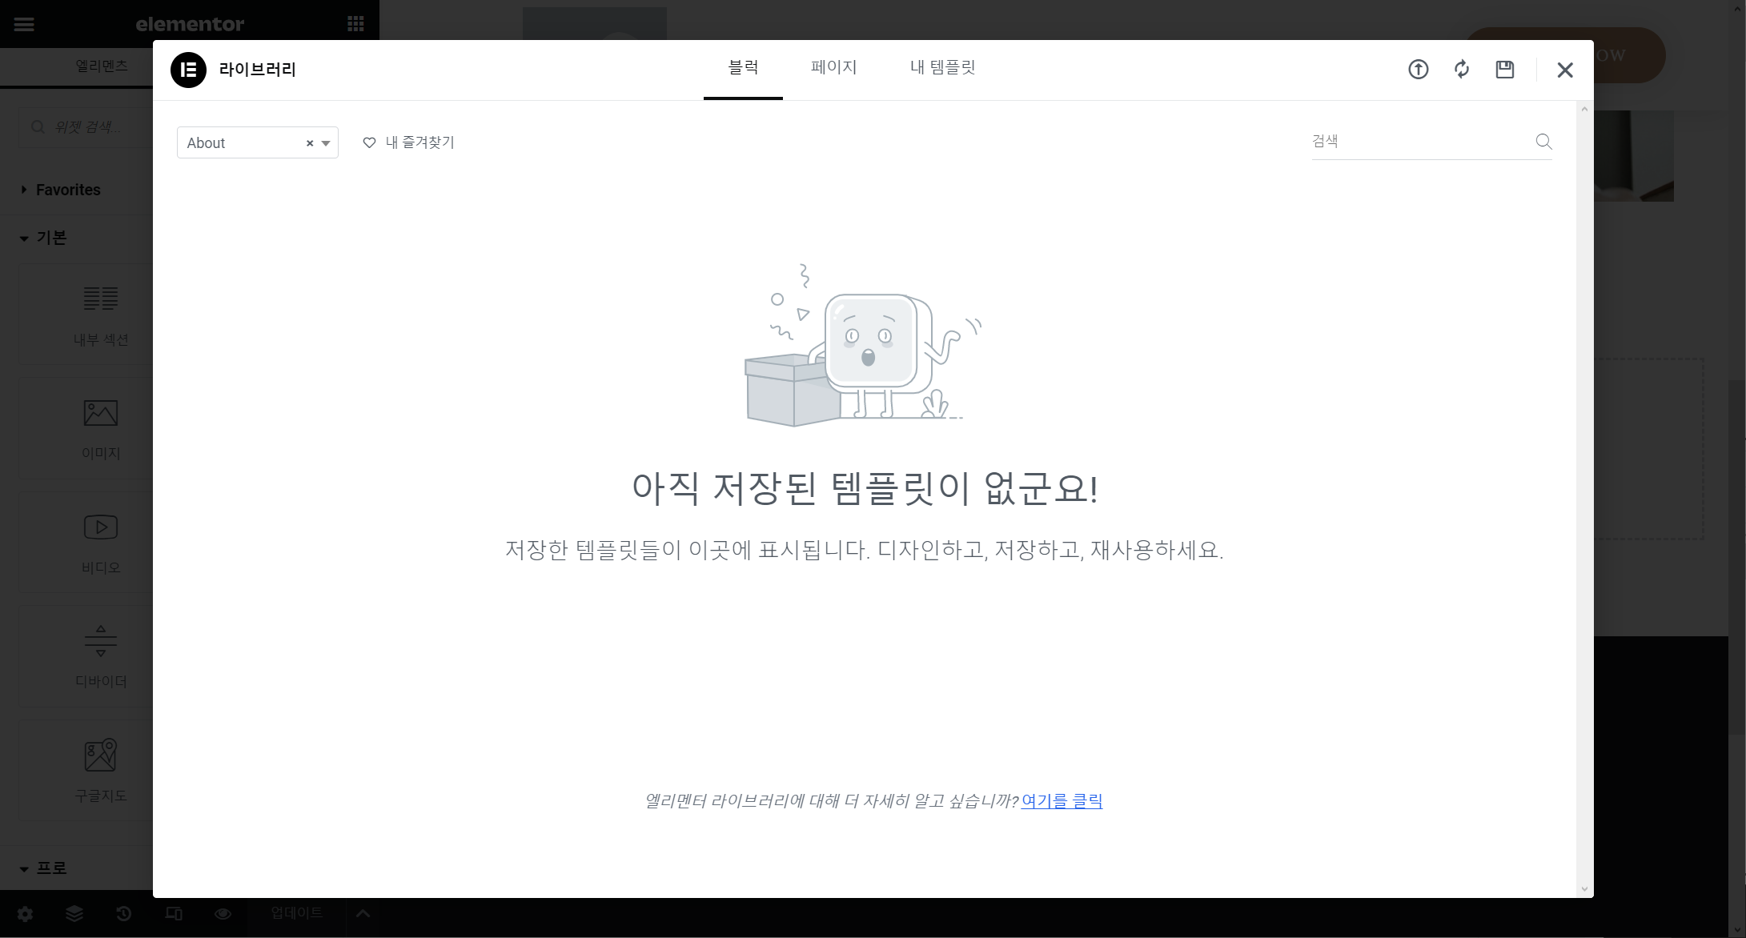Switch to the 페이지 tab
This screenshot has height=938, width=1746.
click(833, 67)
